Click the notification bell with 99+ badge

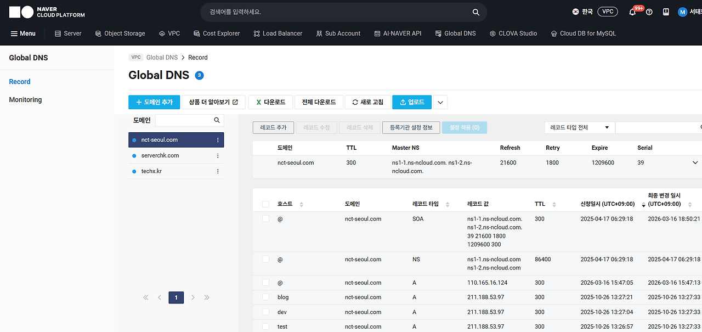point(632,12)
